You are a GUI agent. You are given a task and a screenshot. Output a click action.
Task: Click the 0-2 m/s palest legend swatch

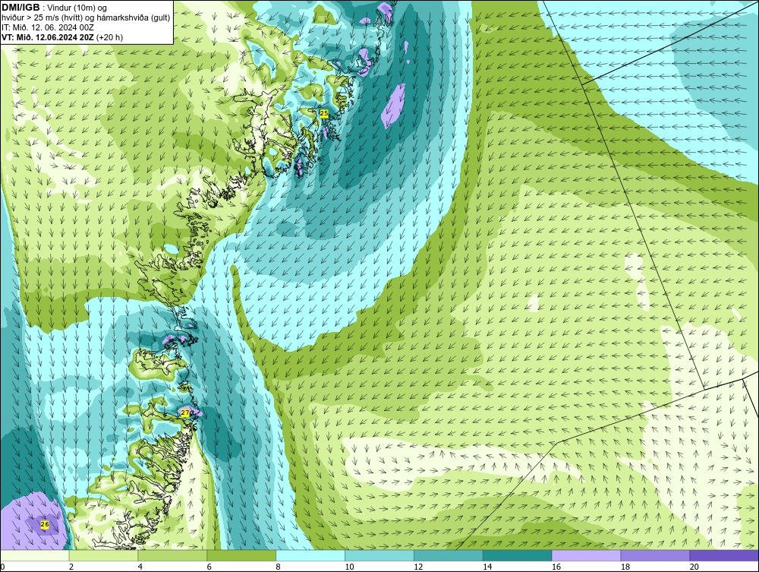35,555
